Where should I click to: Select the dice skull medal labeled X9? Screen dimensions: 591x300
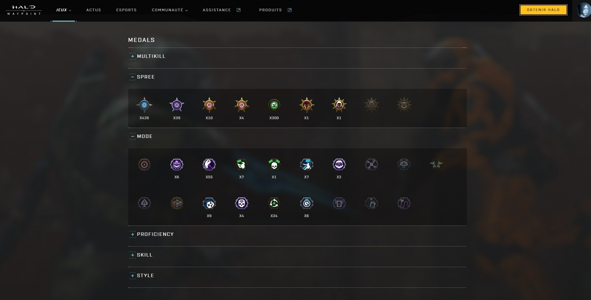pyautogui.click(x=209, y=203)
